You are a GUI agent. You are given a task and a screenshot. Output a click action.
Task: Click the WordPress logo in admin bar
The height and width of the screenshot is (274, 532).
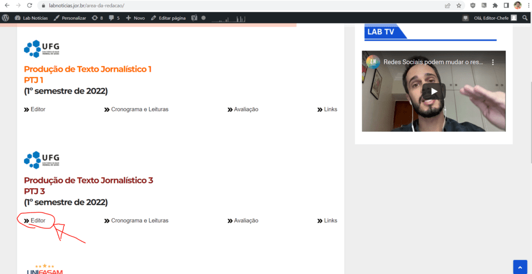[x=6, y=18]
